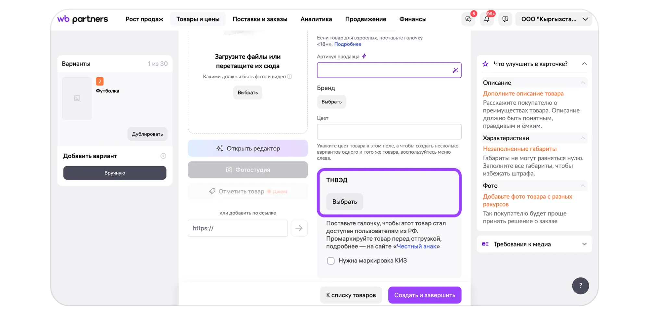This screenshot has width=649, height=315.
Task: Expand the Требования к медиа section
Action: click(x=584, y=244)
